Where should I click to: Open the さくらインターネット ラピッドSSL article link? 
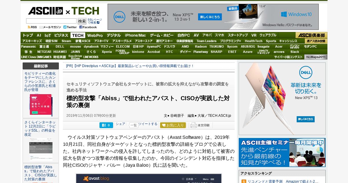pyautogui.click(x=40, y=128)
